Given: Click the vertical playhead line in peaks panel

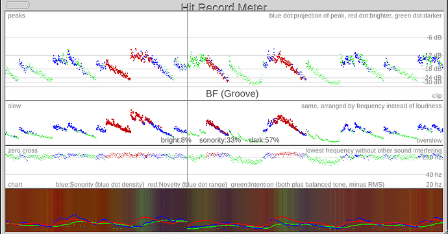Looking at the screenshot, I should [188, 56].
